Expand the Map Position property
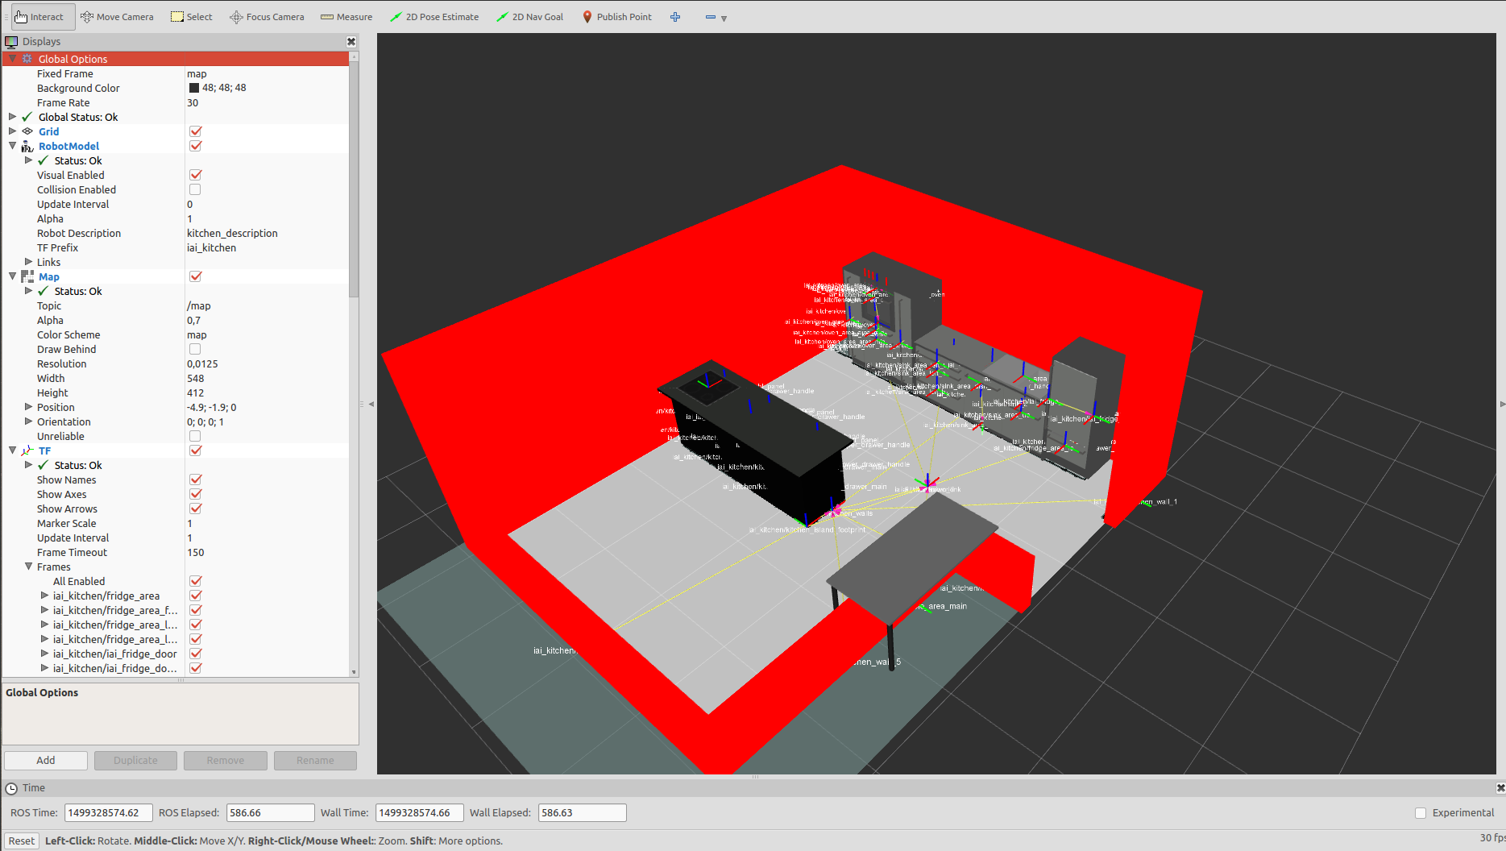This screenshot has width=1506, height=851. pyautogui.click(x=28, y=407)
